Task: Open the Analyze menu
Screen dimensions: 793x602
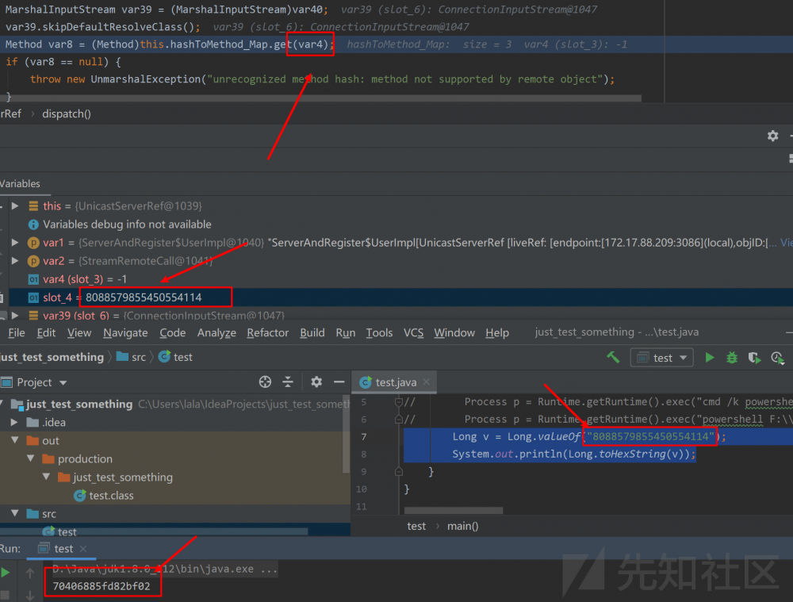Action: (x=216, y=333)
